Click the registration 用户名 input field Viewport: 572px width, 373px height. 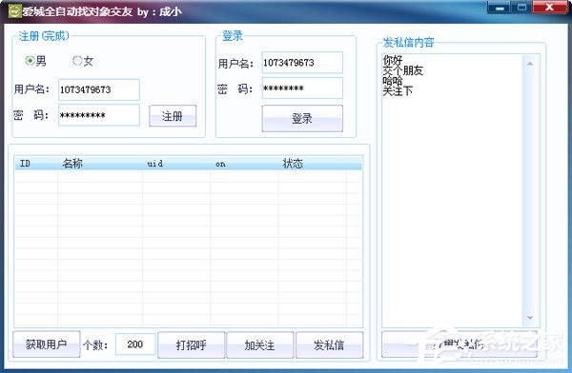tap(99, 89)
